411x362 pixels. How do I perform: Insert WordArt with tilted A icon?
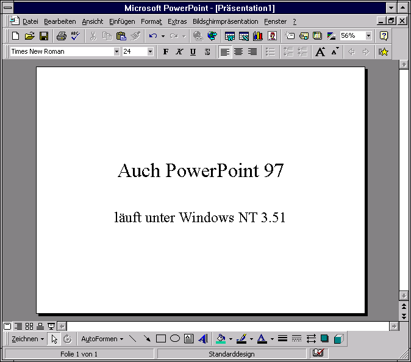point(203,339)
